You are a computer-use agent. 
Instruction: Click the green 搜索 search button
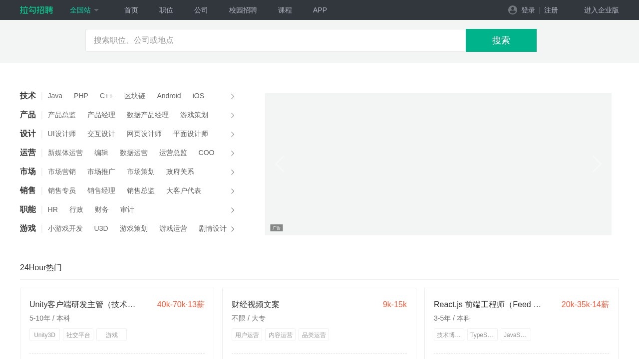click(x=501, y=40)
